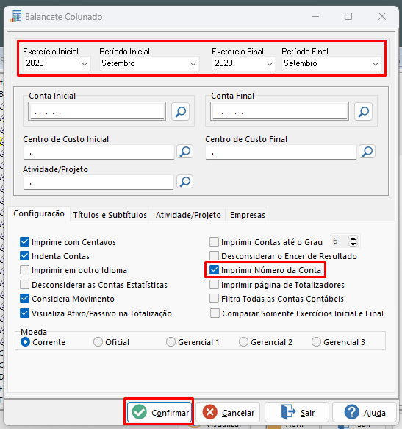Image resolution: width=402 pixels, height=429 pixels.
Task: Select the Oficial currency option
Action: [x=98, y=342]
